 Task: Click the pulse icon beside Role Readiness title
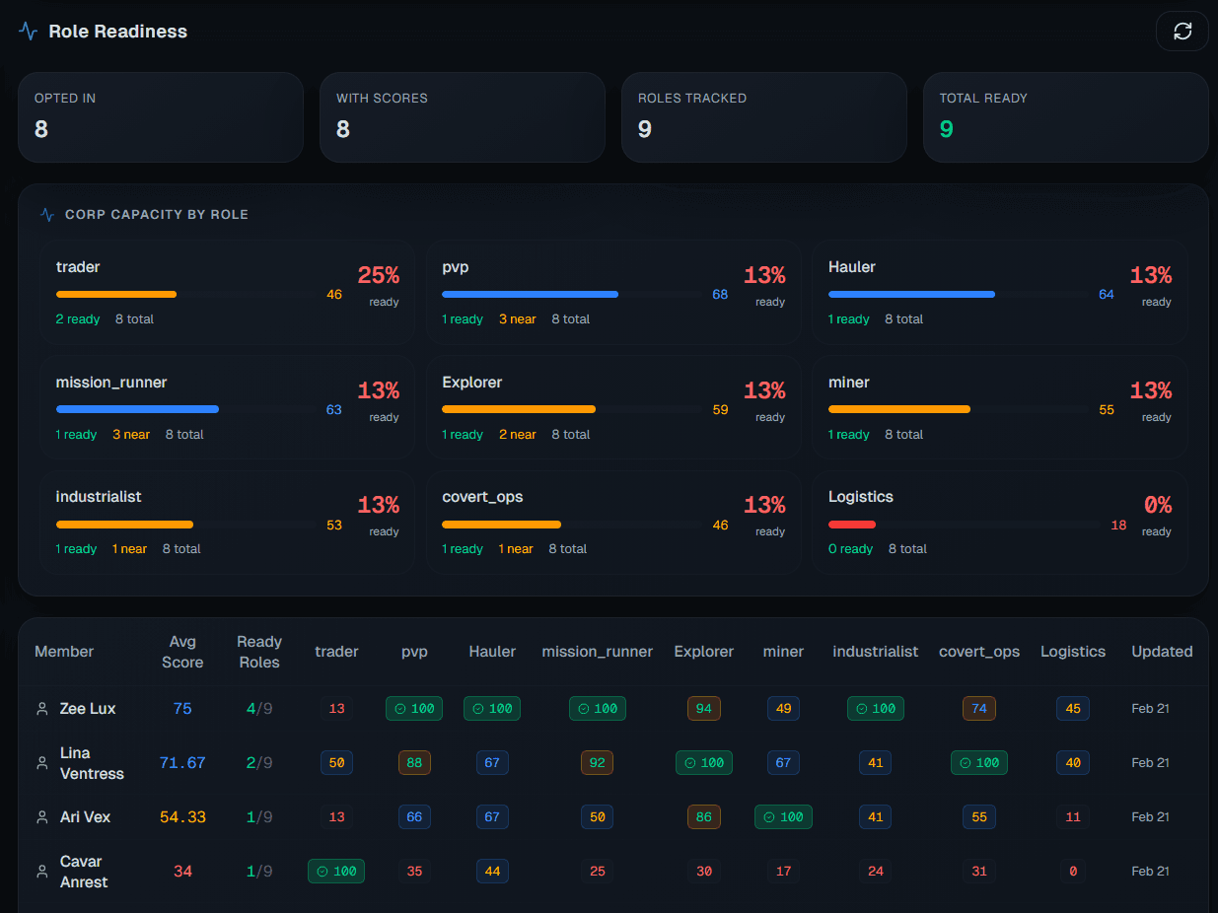pos(27,31)
